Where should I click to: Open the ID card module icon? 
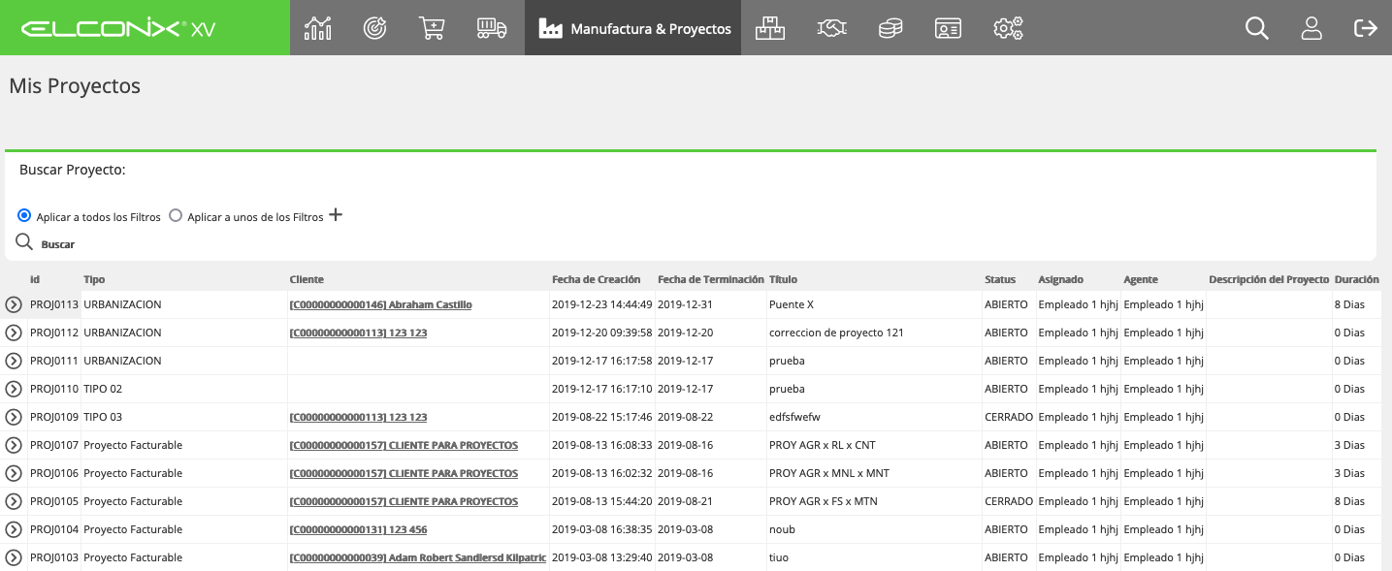(948, 28)
